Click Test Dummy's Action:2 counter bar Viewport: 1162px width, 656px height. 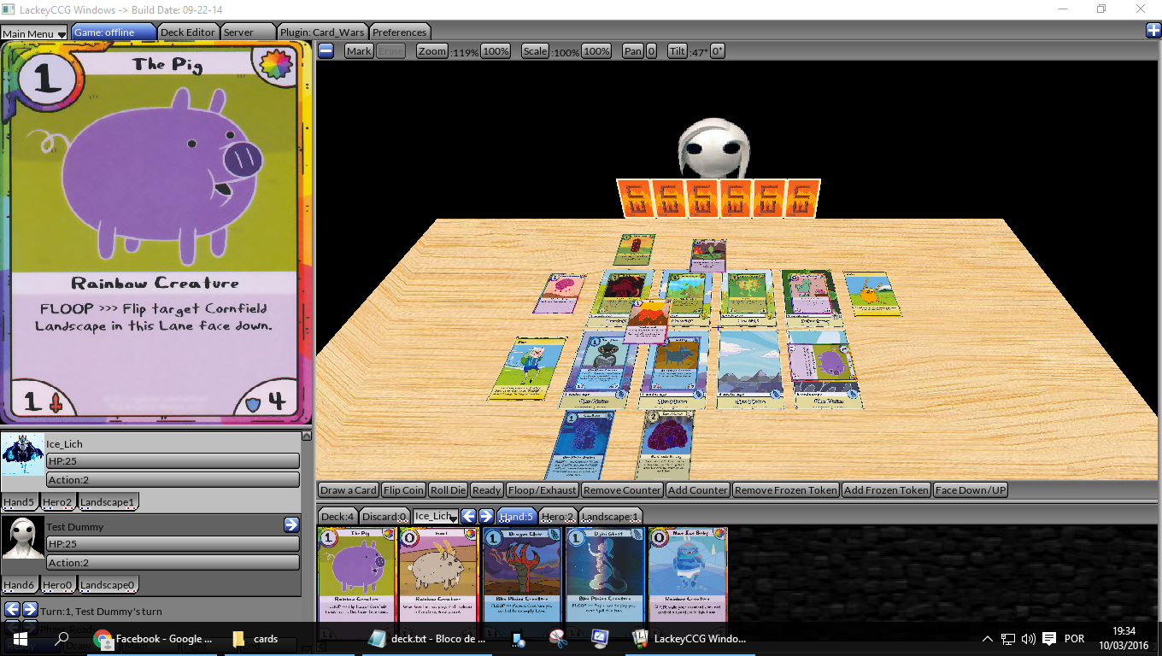click(173, 563)
